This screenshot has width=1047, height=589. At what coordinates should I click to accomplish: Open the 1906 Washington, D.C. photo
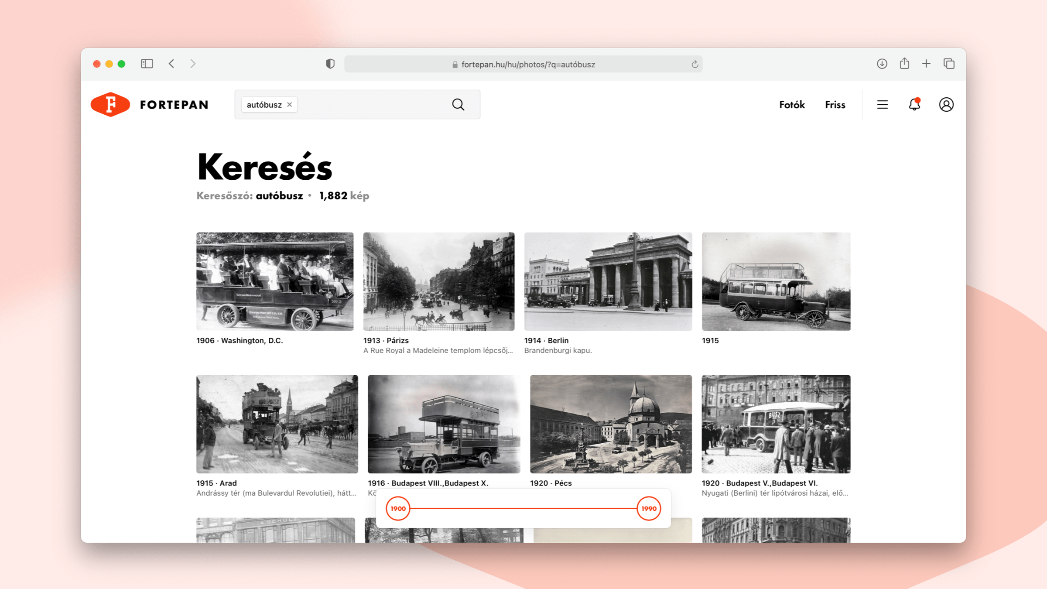click(x=275, y=281)
